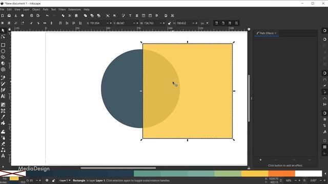Toggle Layer 1 visibility eye

(x=47, y=180)
